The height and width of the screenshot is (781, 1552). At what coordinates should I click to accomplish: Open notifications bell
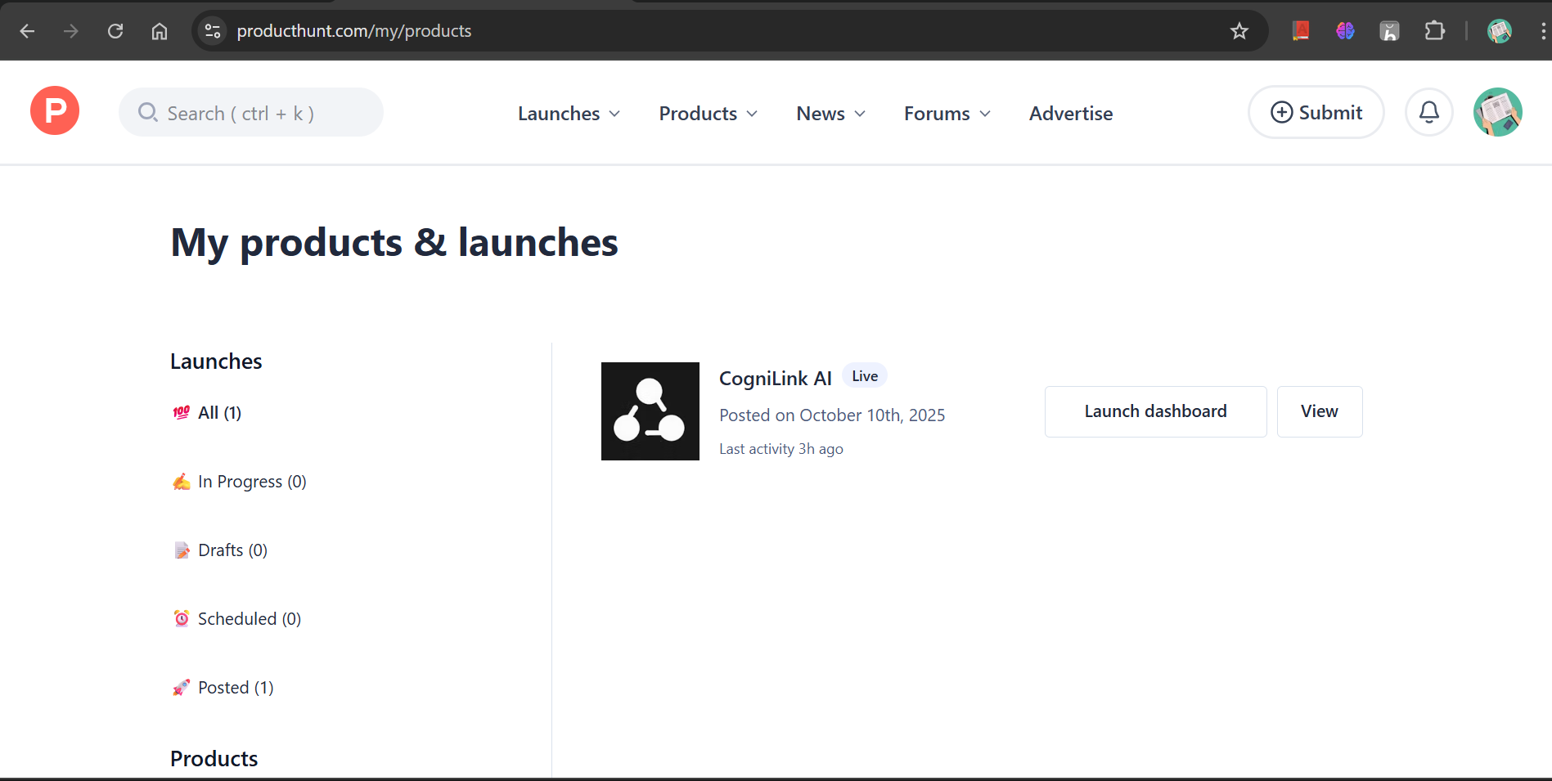[1429, 112]
